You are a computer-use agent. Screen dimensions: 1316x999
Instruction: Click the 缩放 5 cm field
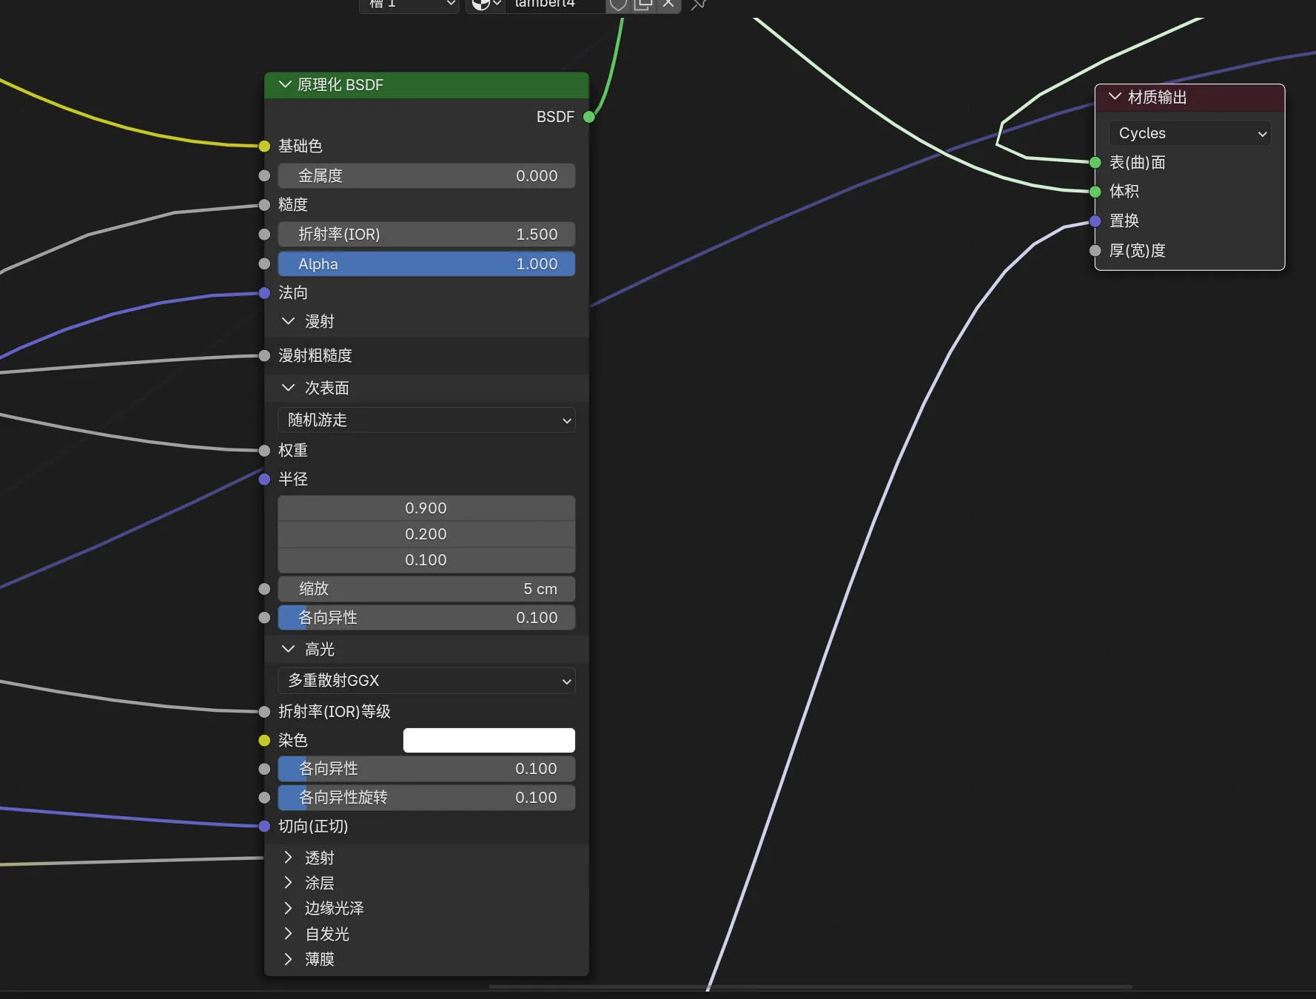pyautogui.click(x=426, y=589)
